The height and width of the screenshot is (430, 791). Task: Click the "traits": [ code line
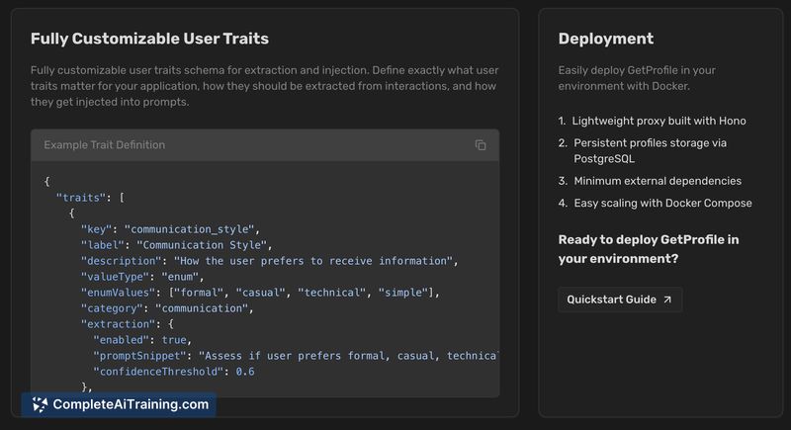coord(90,198)
